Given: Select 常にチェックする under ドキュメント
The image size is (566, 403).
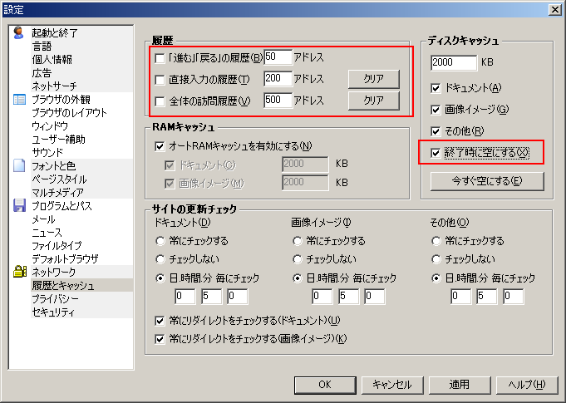Looking at the screenshot, I should (160, 241).
